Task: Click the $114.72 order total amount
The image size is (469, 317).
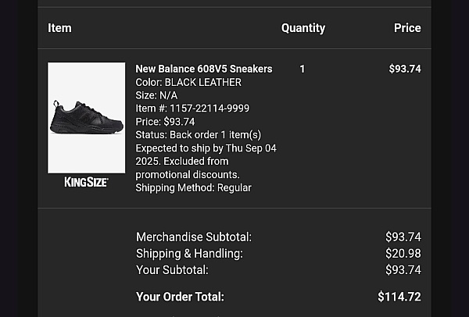Action: (399, 297)
